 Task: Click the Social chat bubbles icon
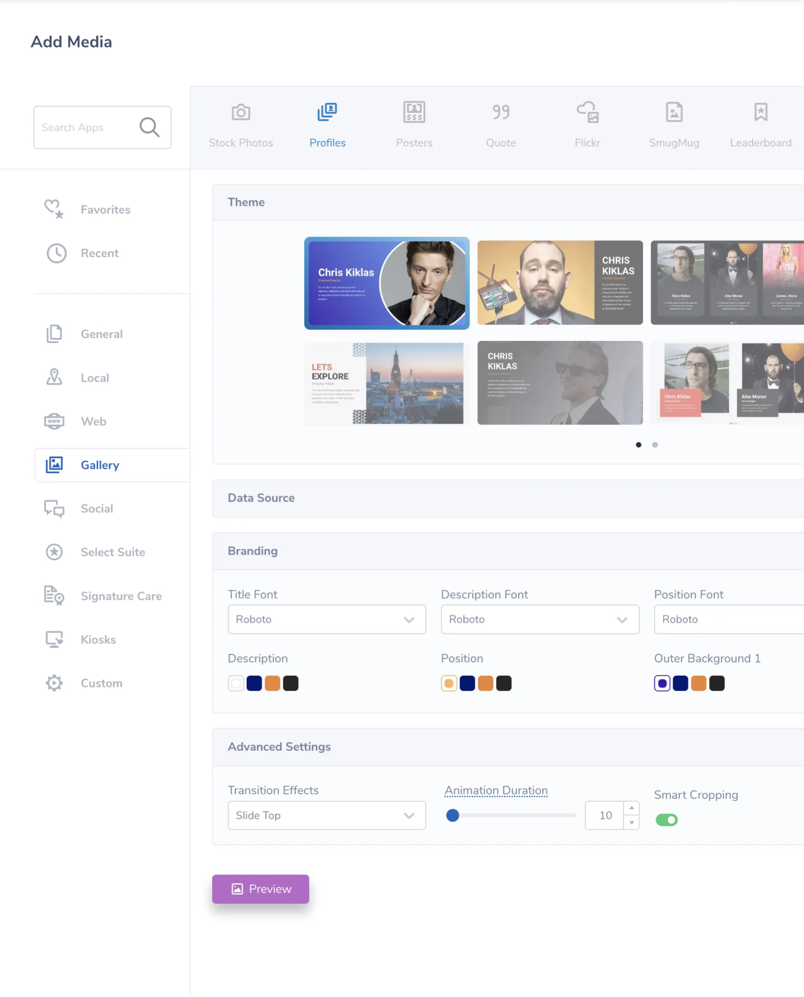click(54, 508)
